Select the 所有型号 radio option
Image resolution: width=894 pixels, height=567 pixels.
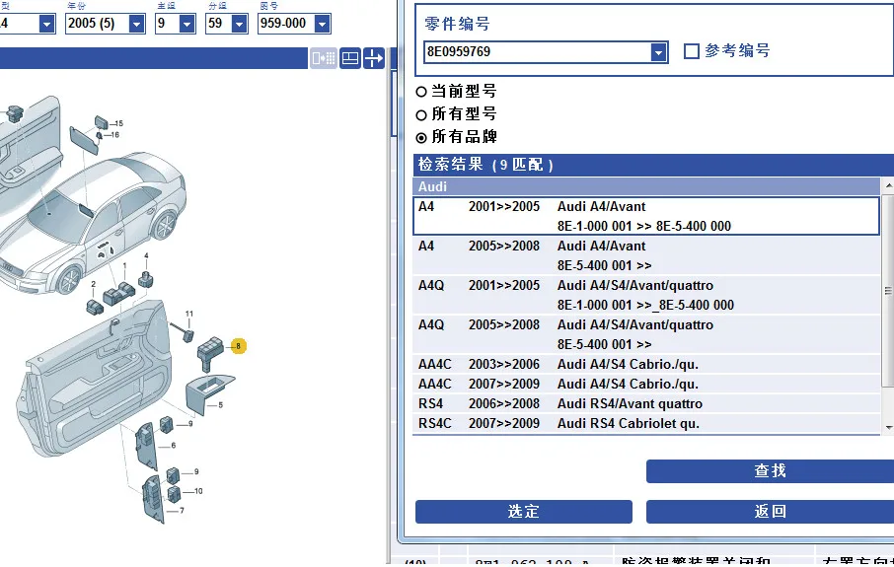[x=421, y=115]
